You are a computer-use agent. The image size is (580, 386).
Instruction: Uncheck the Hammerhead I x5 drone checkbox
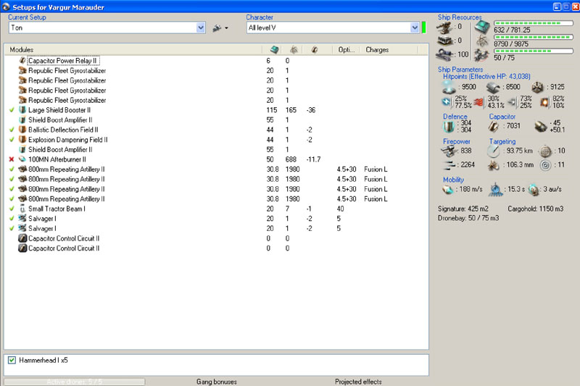12,360
